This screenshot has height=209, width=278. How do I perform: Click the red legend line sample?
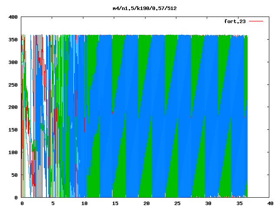(256, 21)
